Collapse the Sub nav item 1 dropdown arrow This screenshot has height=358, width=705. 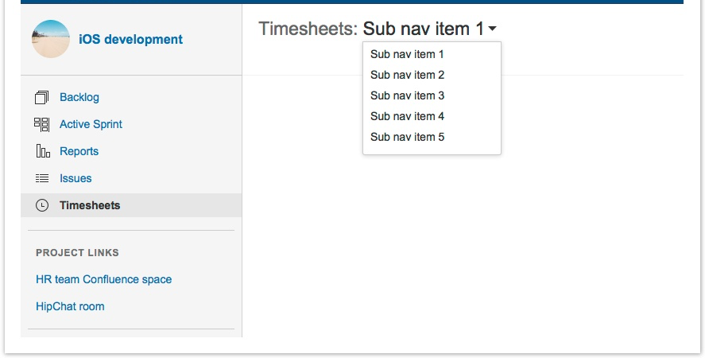tap(493, 30)
